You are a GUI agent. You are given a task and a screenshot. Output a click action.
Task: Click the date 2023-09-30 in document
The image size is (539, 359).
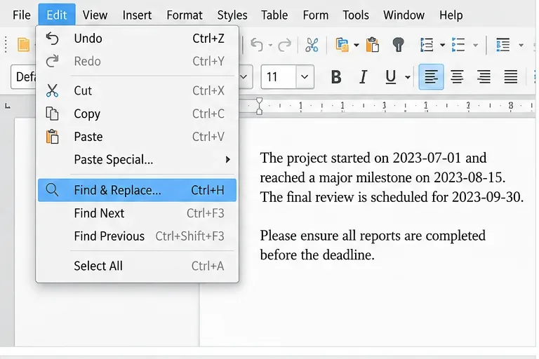click(488, 197)
